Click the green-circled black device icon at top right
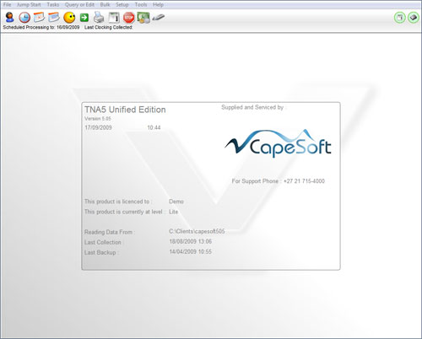 coord(414,18)
